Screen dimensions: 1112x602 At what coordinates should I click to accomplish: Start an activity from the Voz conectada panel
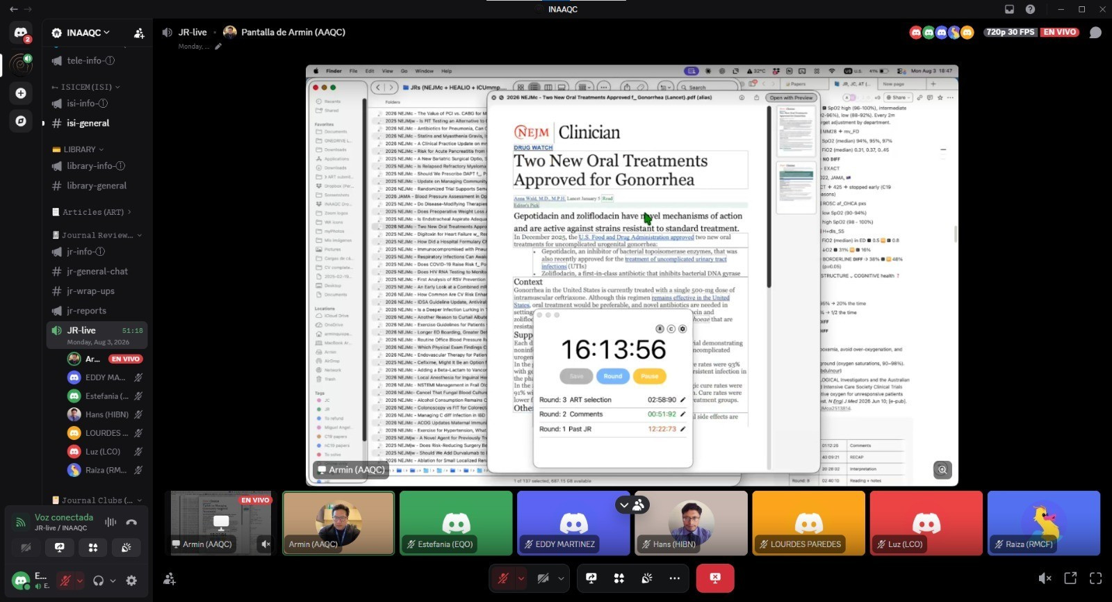click(x=93, y=548)
